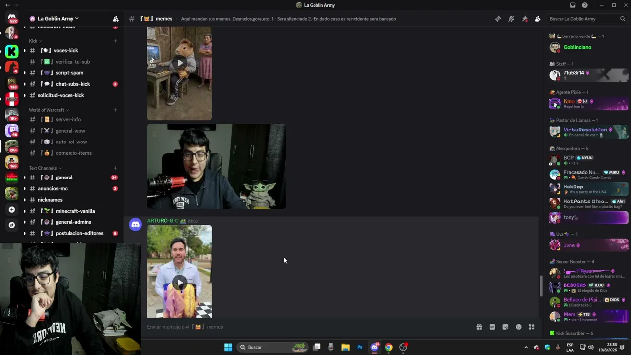Click ARTURO-G-C's Discord avatar
This screenshot has height=355, width=631.
click(135, 225)
